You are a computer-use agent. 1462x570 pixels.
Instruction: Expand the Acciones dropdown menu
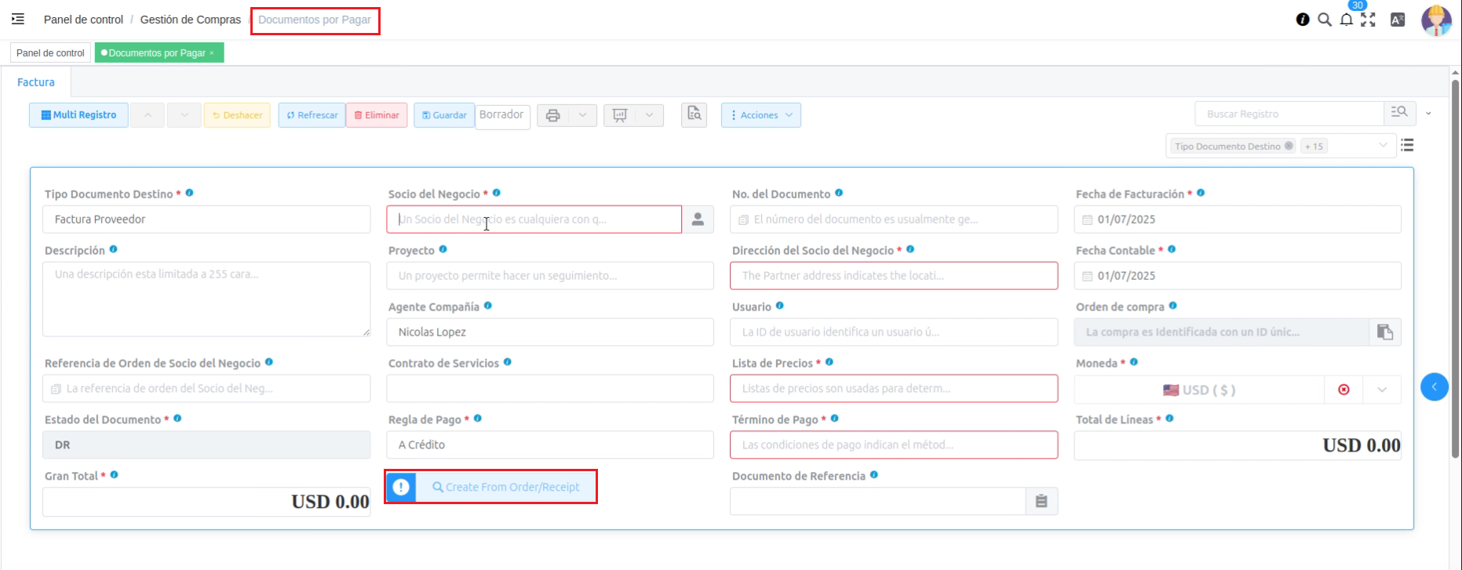pyautogui.click(x=760, y=115)
